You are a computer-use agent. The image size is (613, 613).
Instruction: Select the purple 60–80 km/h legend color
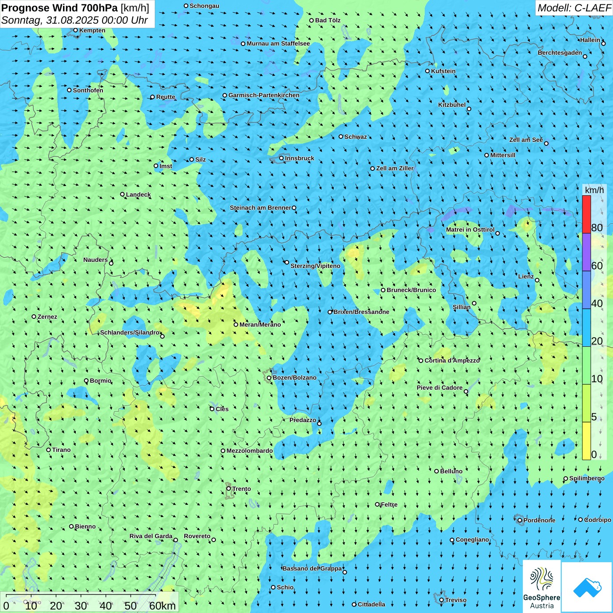click(x=586, y=252)
